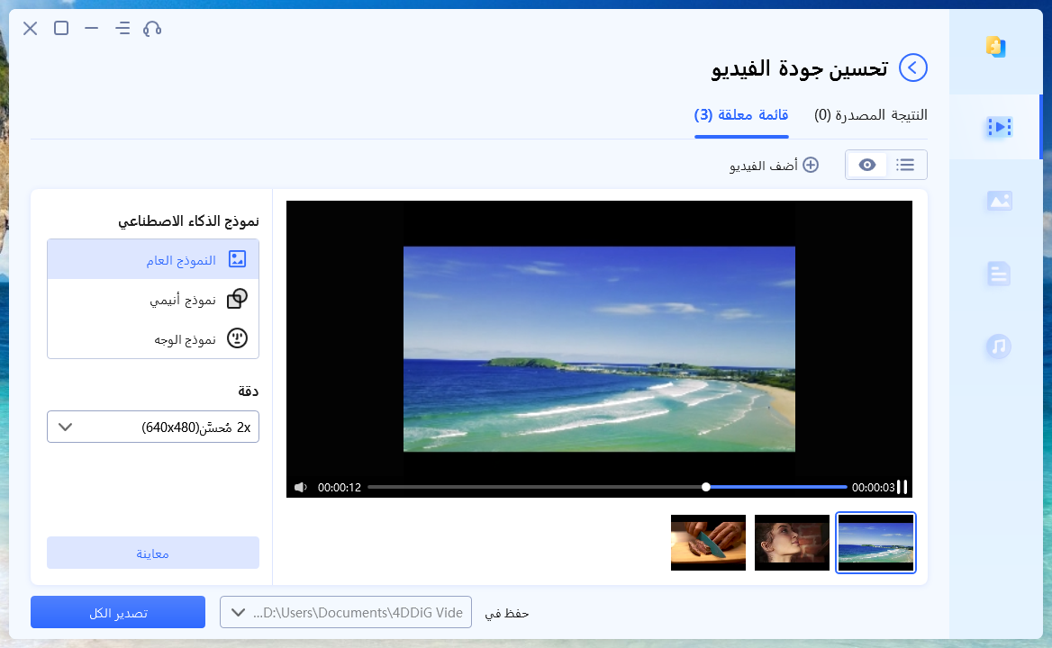The image size is (1052, 648).
Task: Switch to eye preview view mode
Action: pyautogui.click(x=867, y=165)
